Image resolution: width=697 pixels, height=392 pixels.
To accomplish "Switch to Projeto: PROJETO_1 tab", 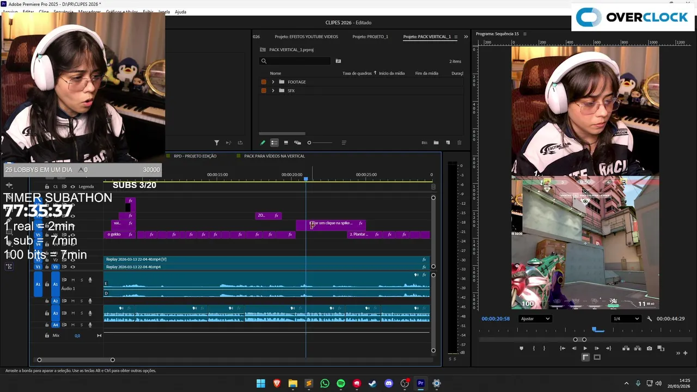I will (370, 36).
